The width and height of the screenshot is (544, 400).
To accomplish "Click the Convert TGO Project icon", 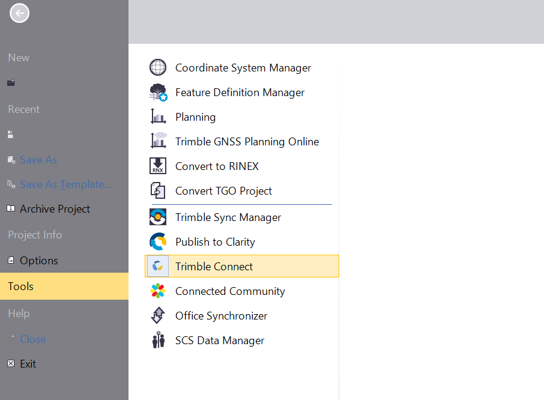I will point(158,191).
